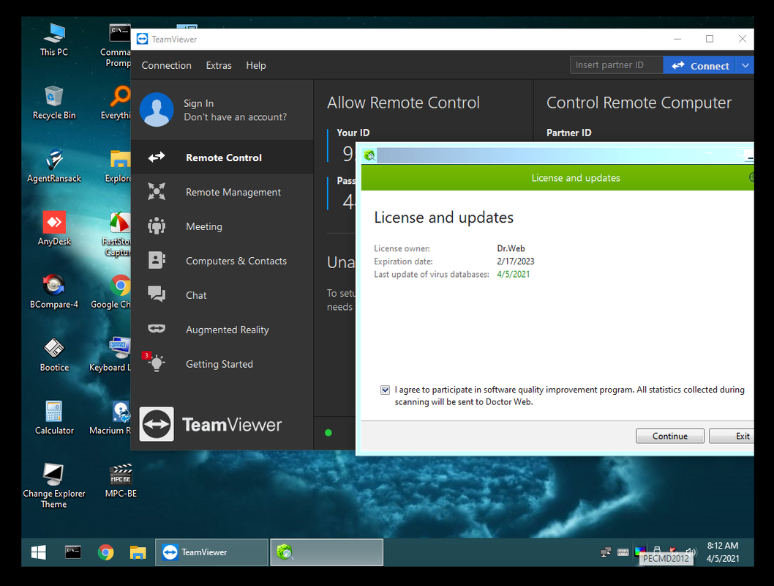The width and height of the screenshot is (774, 586).
Task: Click TeamViewer profile avatar icon
Action: tap(157, 110)
